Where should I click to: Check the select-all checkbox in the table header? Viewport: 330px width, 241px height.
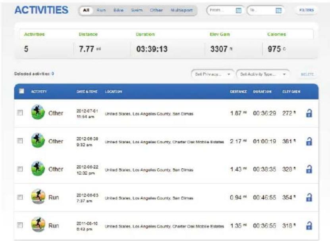coord(21,91)
